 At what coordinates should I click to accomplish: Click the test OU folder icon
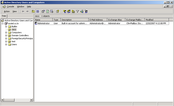pos(10,41)
